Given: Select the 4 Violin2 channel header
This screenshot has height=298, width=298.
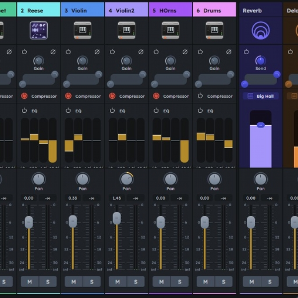Looking at the screenshot, I should (127, 9).
